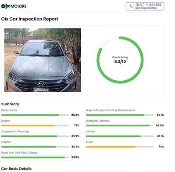Viewport: 175px width, 172px height.
Task: Click the OLX Motors logo
Action: (14, 6)
